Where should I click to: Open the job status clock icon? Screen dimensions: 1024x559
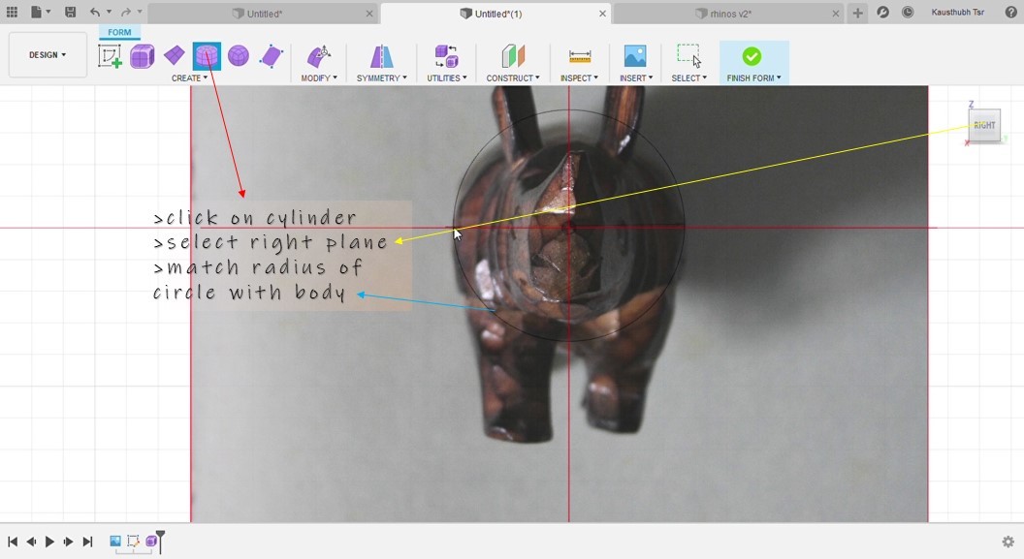[908, 13]
